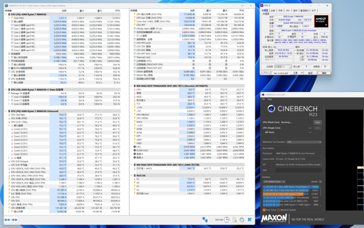Switch to the SPD tab in CPU-Z
This screenshot has height=228, width=364.
pos(288,11)
